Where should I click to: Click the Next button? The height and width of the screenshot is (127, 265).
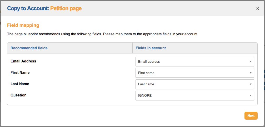tap(251, 116)
